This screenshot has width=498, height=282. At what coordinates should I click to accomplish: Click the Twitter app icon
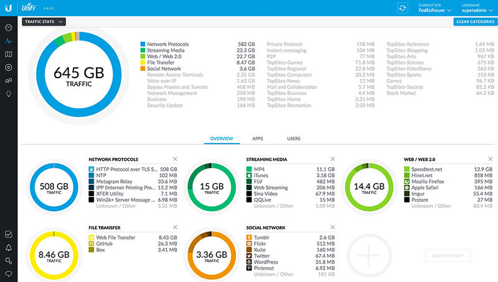coord(249,256)
